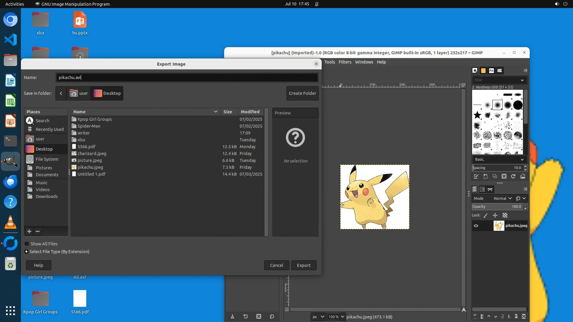
Task: Open the layer Mode Normal dropdown
Action: coord(503,198)
